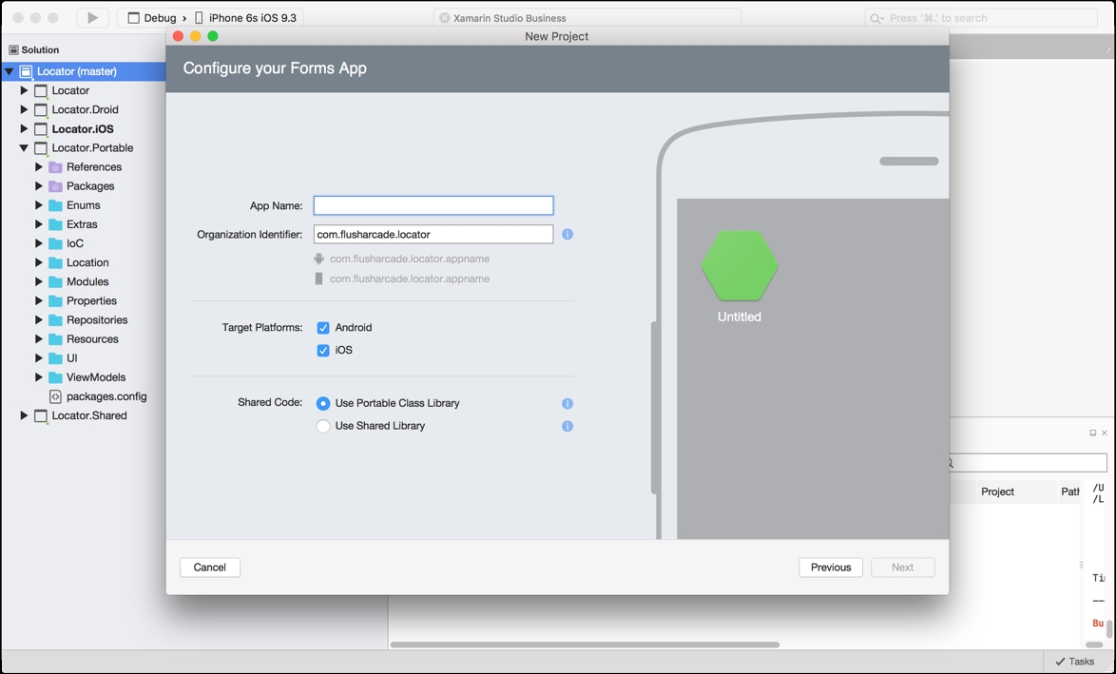Viewport: 1116px width, 674px height.
Task: Click the Android com.flusharcade.locator.appname identifier text
Action: click(x=410, y=260)
